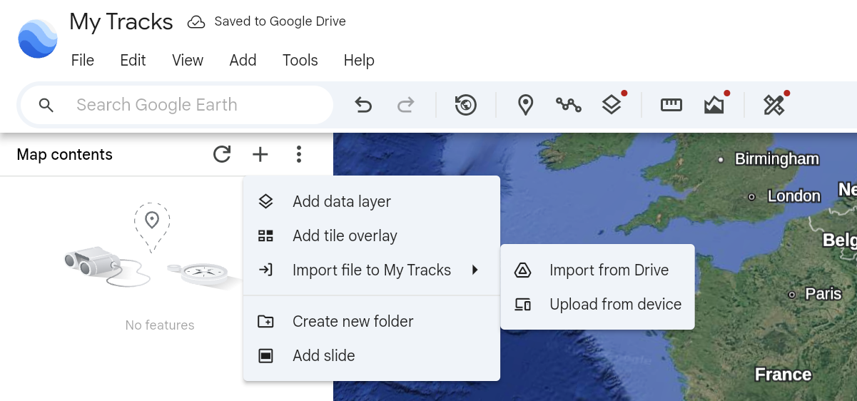Screen dimensions: 857x401
Task: Select the Draw path or polygon tool
Action: coord(569,106)
